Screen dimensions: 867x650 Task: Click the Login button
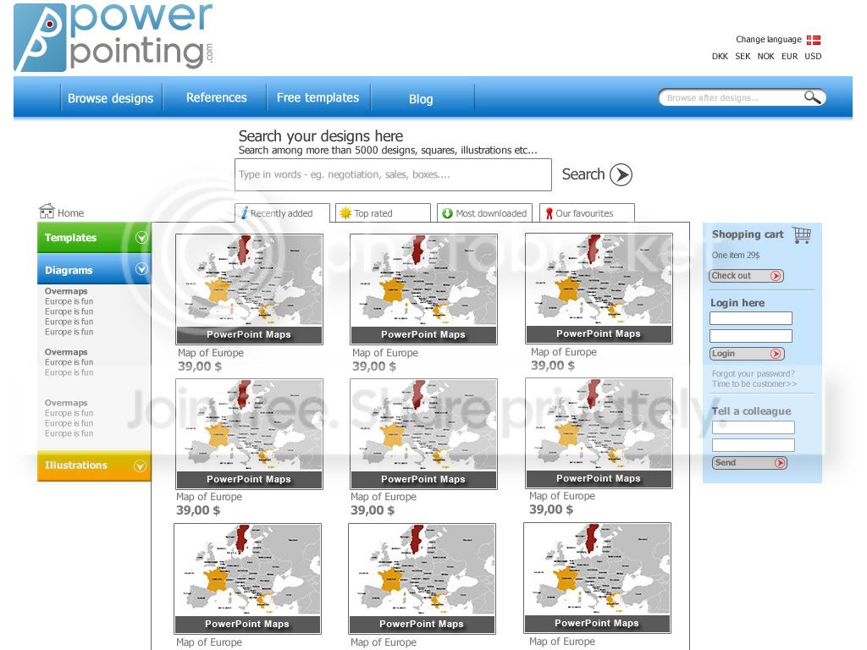click(747, 354)
